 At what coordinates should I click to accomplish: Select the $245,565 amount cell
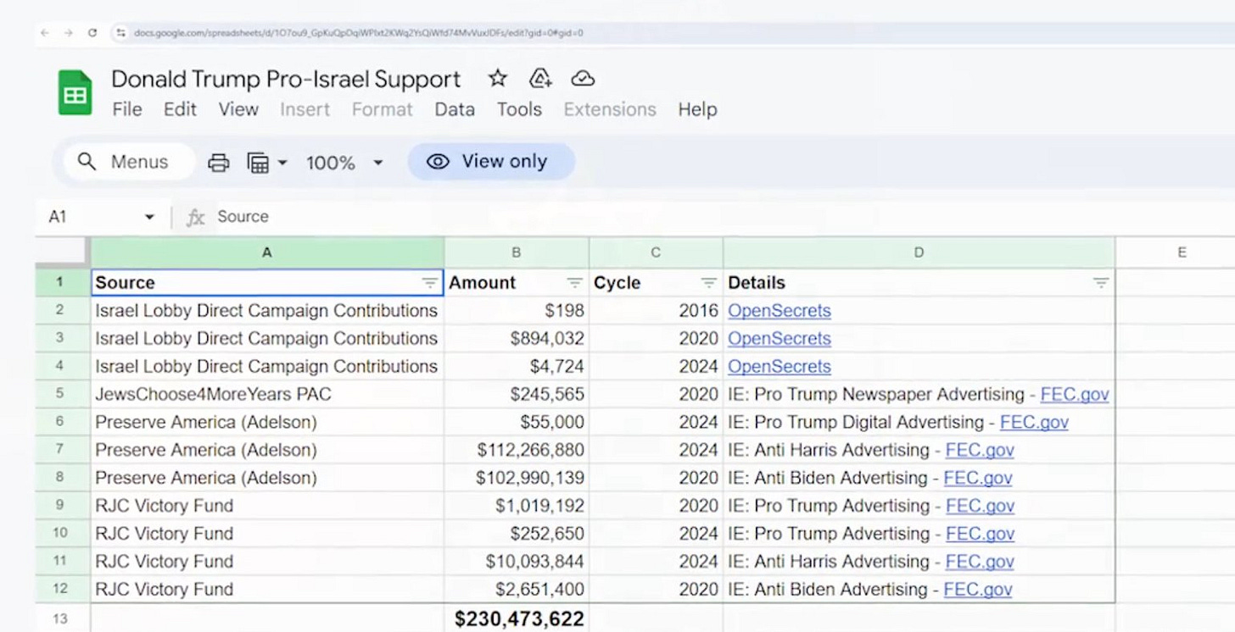point(517,395)
